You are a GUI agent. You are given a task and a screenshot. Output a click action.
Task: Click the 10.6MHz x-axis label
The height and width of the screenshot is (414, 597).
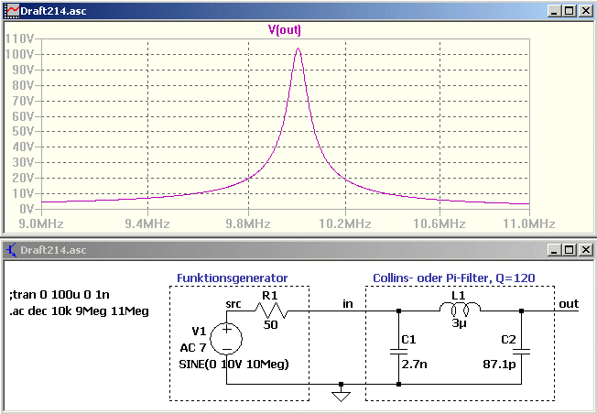pyautogui.click(x=440, y=223)
